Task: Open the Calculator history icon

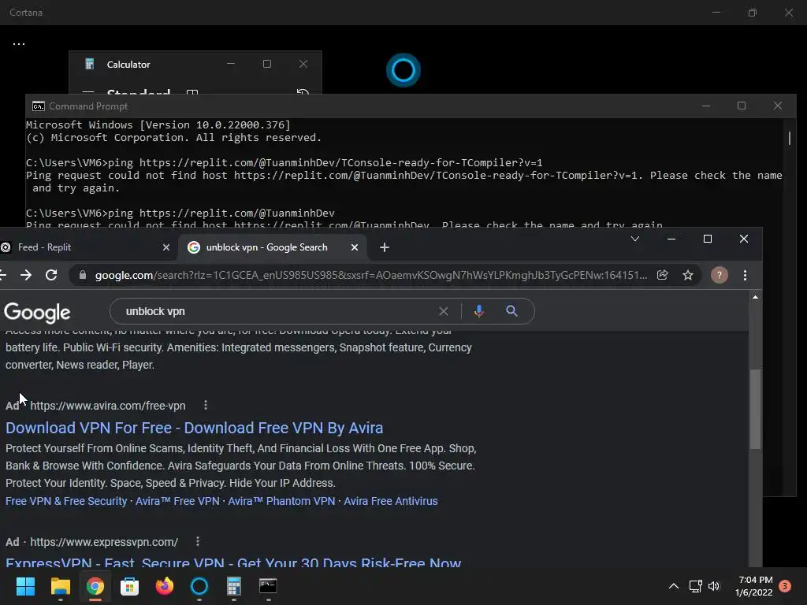Action: 303,91
